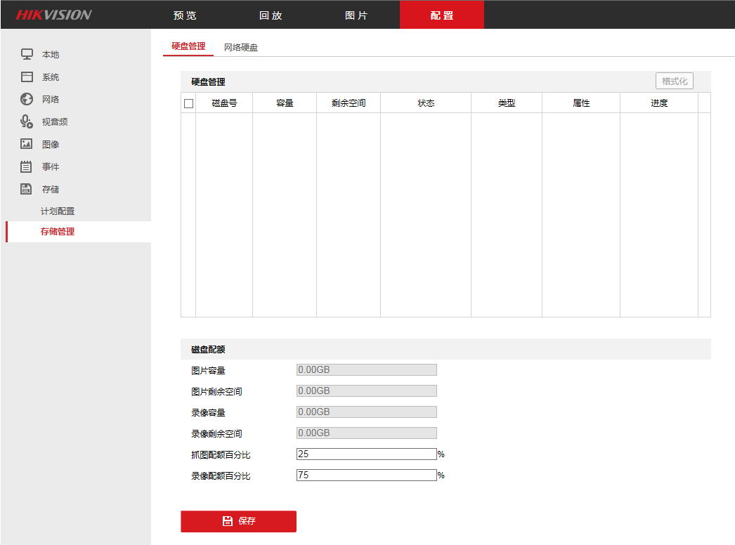Toggle the select-all disks checkbox in table header
Screen dimensions: 735x545
[188, 103]
